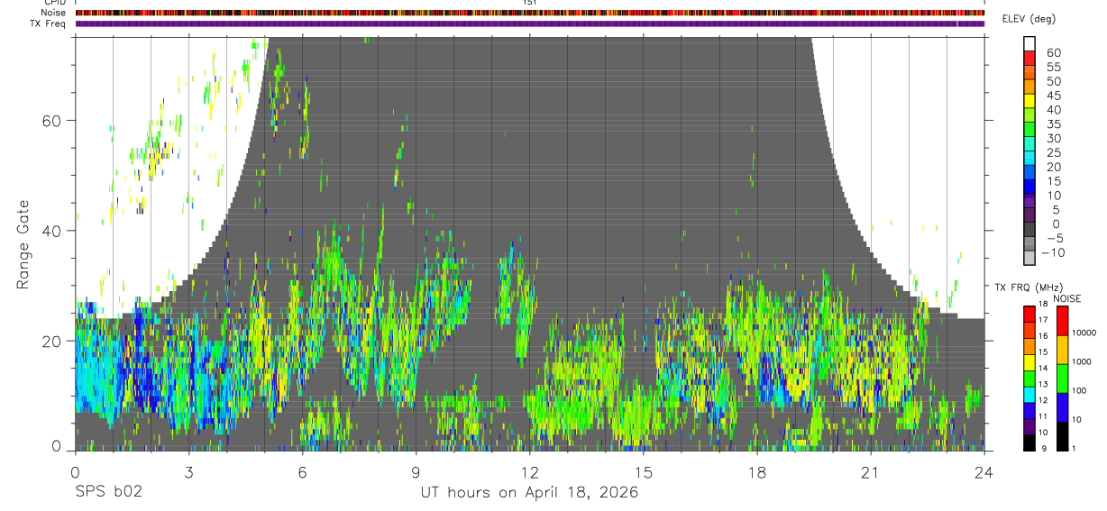
Task: Pick the light gray swatch below -10
Action: 1029,259
